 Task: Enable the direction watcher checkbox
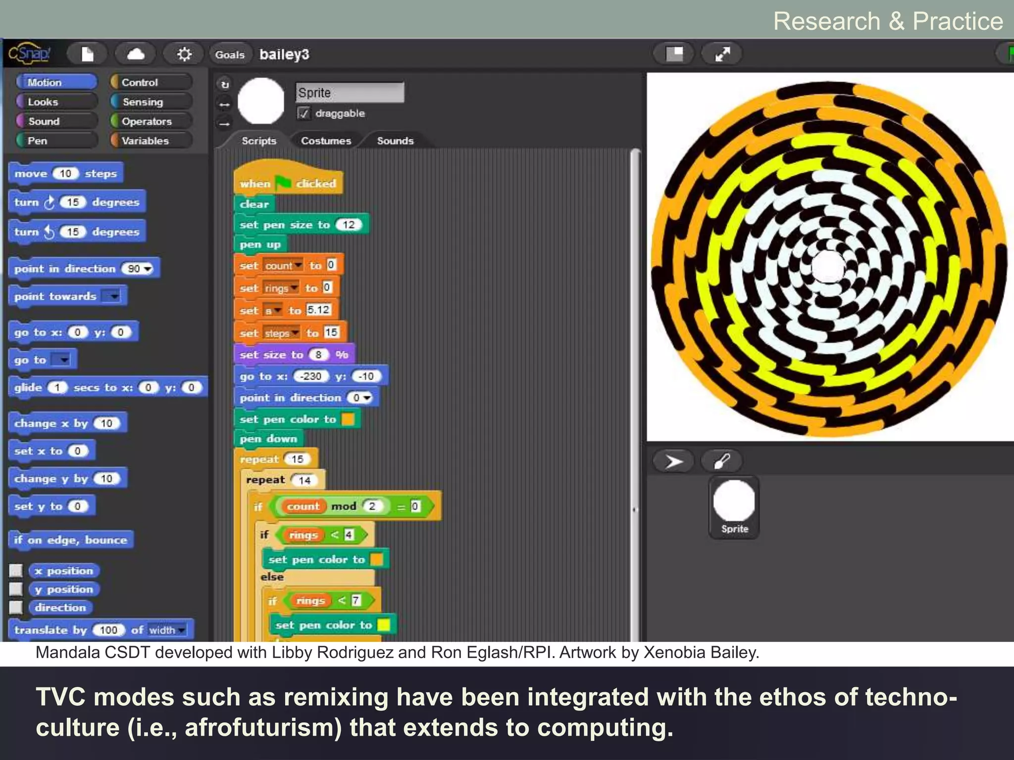point(16,607)
